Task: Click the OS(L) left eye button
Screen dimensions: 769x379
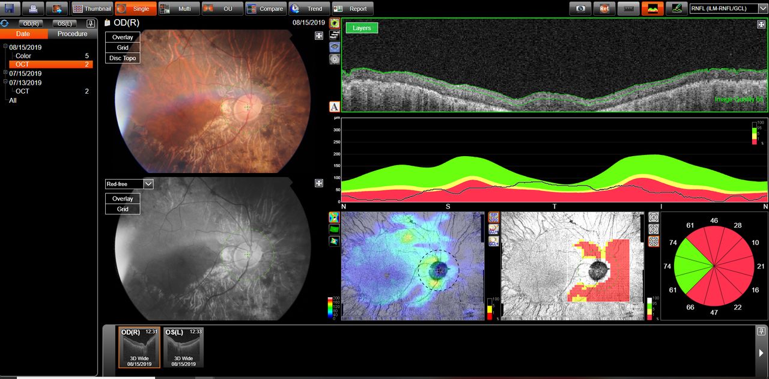Action: pyautogui.click(x=65, y=23)
